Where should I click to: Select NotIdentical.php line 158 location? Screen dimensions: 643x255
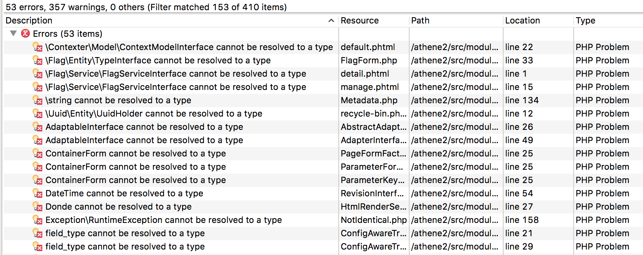(522, 220)
